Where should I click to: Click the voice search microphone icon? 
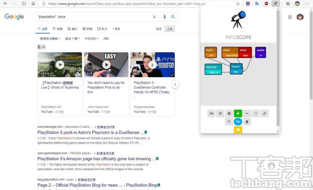click(164, 17)
